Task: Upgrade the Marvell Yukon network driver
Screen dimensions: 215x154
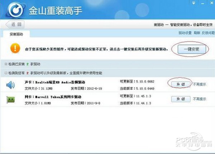Action: pyautogui.click(x=181, y=99)
